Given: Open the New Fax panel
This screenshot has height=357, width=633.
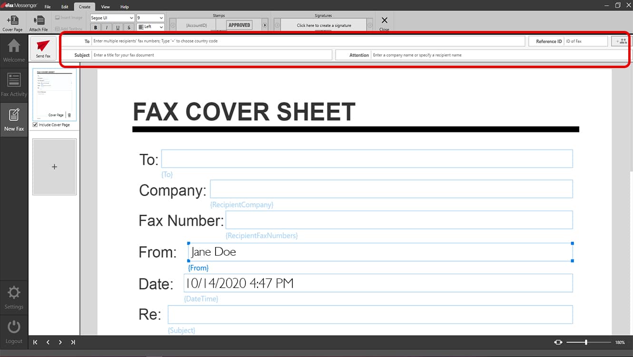Looking at the screenshot, I should [x=14, y=119].
